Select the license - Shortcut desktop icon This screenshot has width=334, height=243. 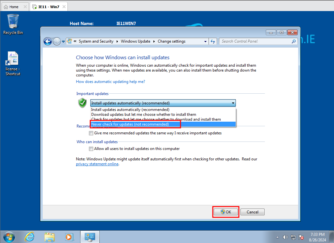(x=13, y=63)
